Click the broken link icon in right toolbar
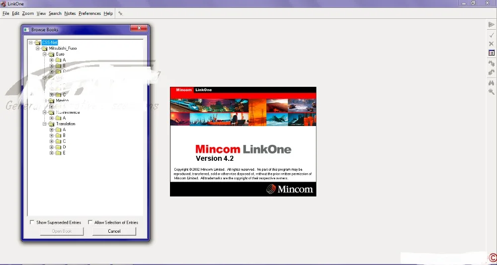Screen dimensions: 497x265 point(492,72)
